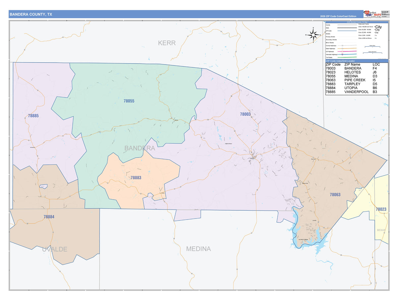The height and width of the screenshot is (301, 398).
Task: Click the Primary Streets legend label
Action: (x=330, y=37)
